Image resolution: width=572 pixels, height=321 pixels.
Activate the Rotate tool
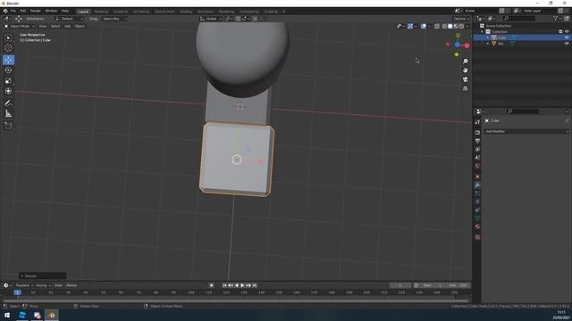pos(8,70)
